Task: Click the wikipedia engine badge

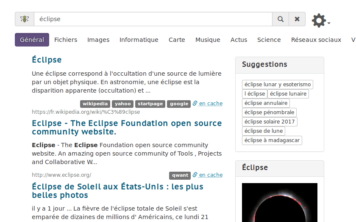Action: (x=95, y=104)
